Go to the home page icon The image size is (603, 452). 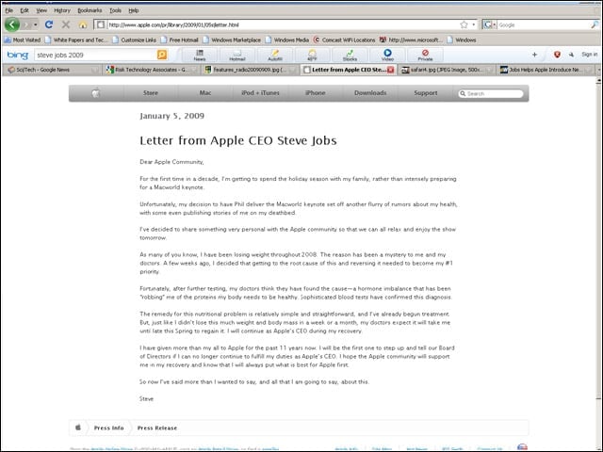click(x=83, y=25)
